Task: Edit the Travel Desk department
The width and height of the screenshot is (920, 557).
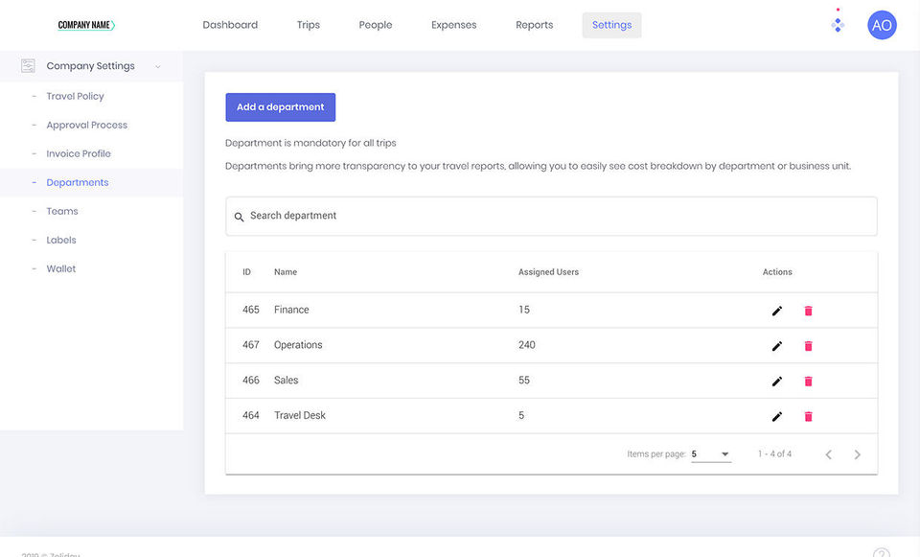Action: coord(777,416)
